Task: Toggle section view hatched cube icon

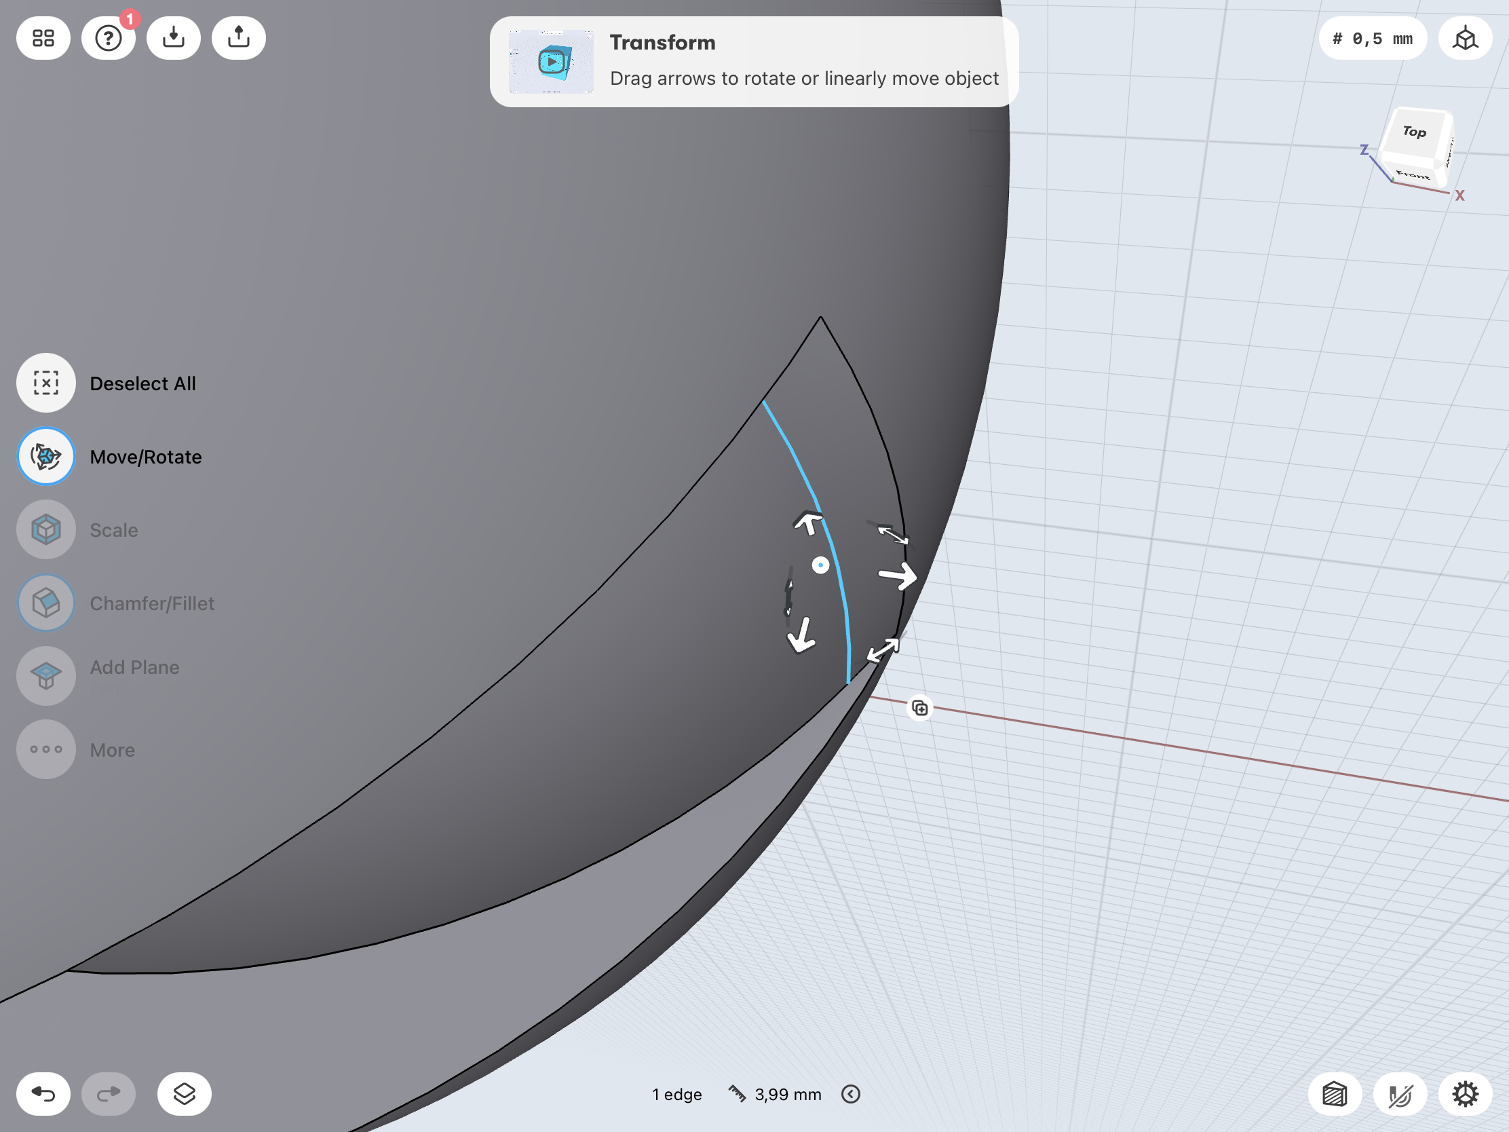Action: (x=1335, y=1094)
